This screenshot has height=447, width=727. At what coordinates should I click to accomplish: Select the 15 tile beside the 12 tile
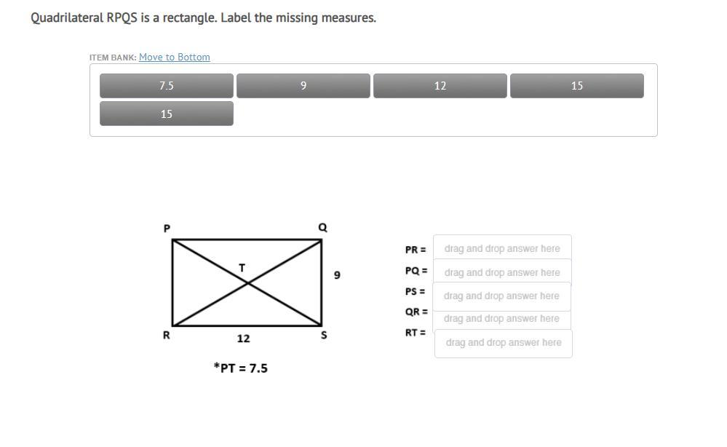click(x=577, y=86)
